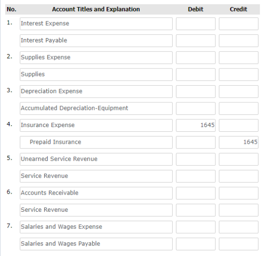
Task: Select the Interest Payable account title field
Action: point(96,40)
